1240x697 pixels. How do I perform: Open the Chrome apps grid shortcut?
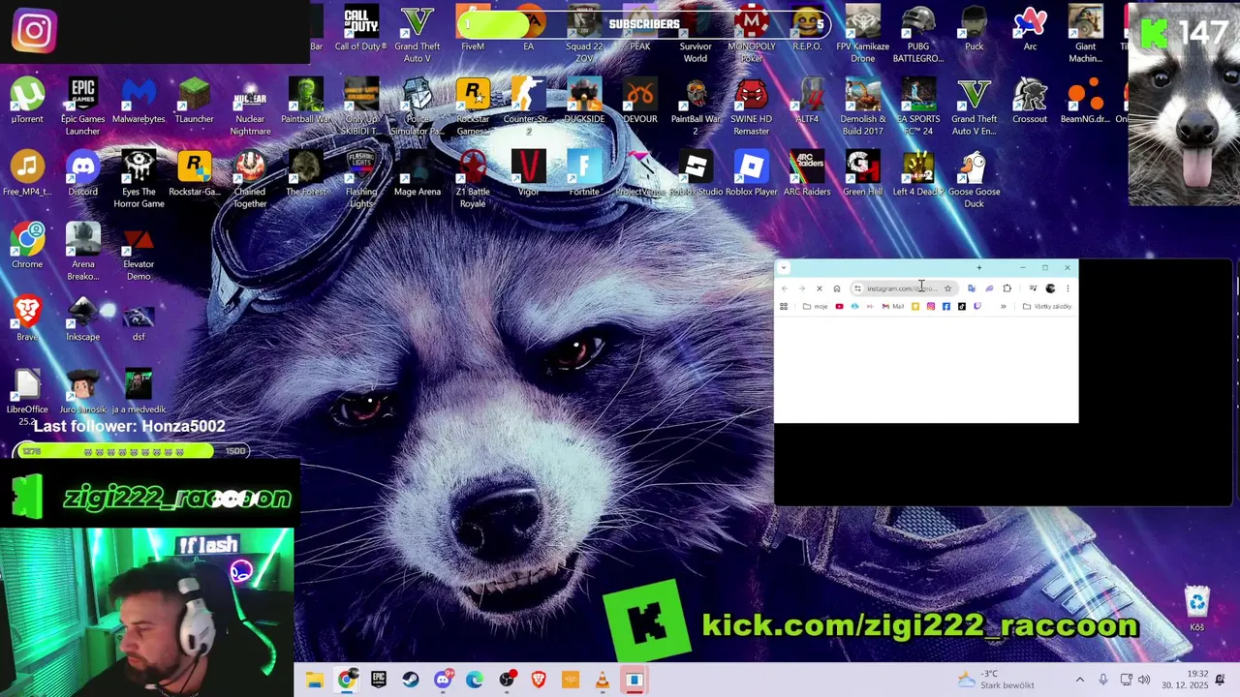784,307
